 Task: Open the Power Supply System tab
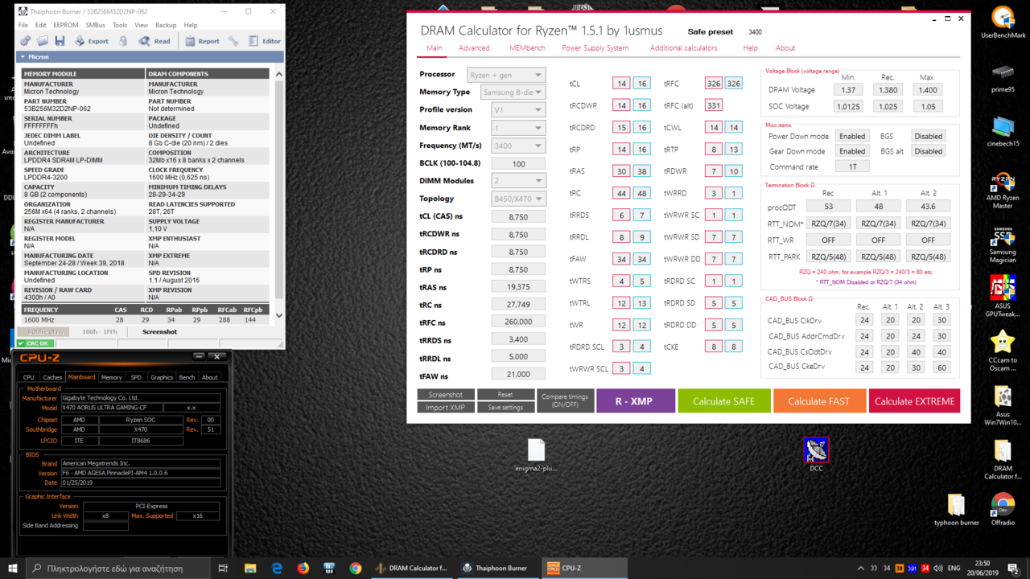click(595, 48)
